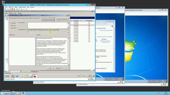170x95 pixels.
Task: Click the help icon in Network Center window
Action: (112, 26)
